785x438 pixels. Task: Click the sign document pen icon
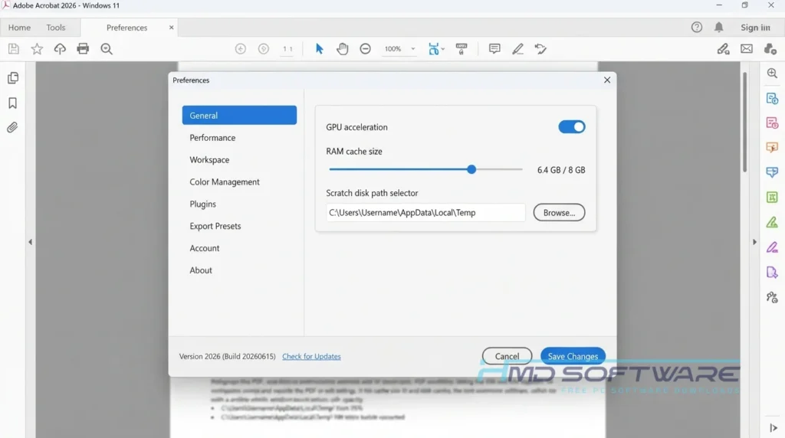pos(723,49)
